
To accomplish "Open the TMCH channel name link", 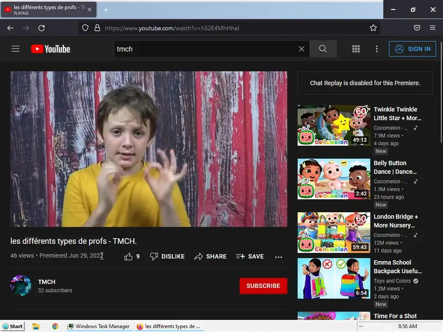I will point(47,282).
